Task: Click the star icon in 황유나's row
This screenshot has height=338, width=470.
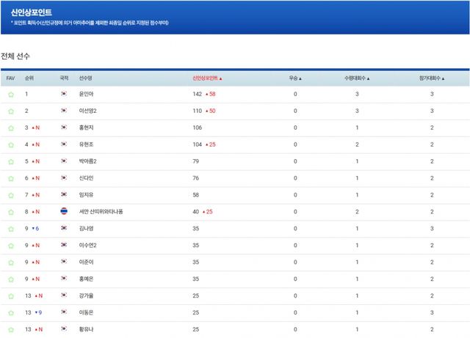Action: click(10, 330)
